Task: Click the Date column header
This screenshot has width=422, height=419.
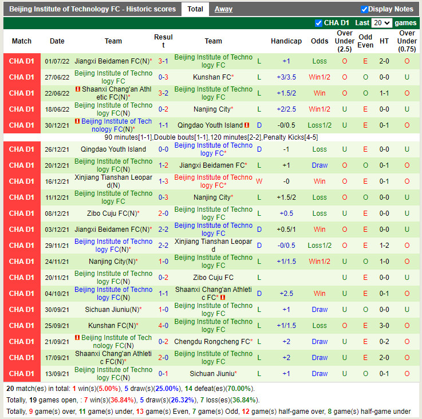Action: (x=57, y=41)
